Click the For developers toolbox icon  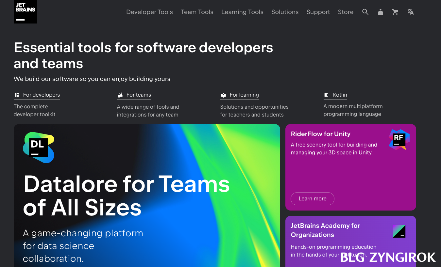click(17, 95)
